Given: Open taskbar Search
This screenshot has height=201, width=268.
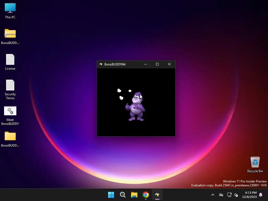Looking at the screenshot, I should click(x=123, y=195).
